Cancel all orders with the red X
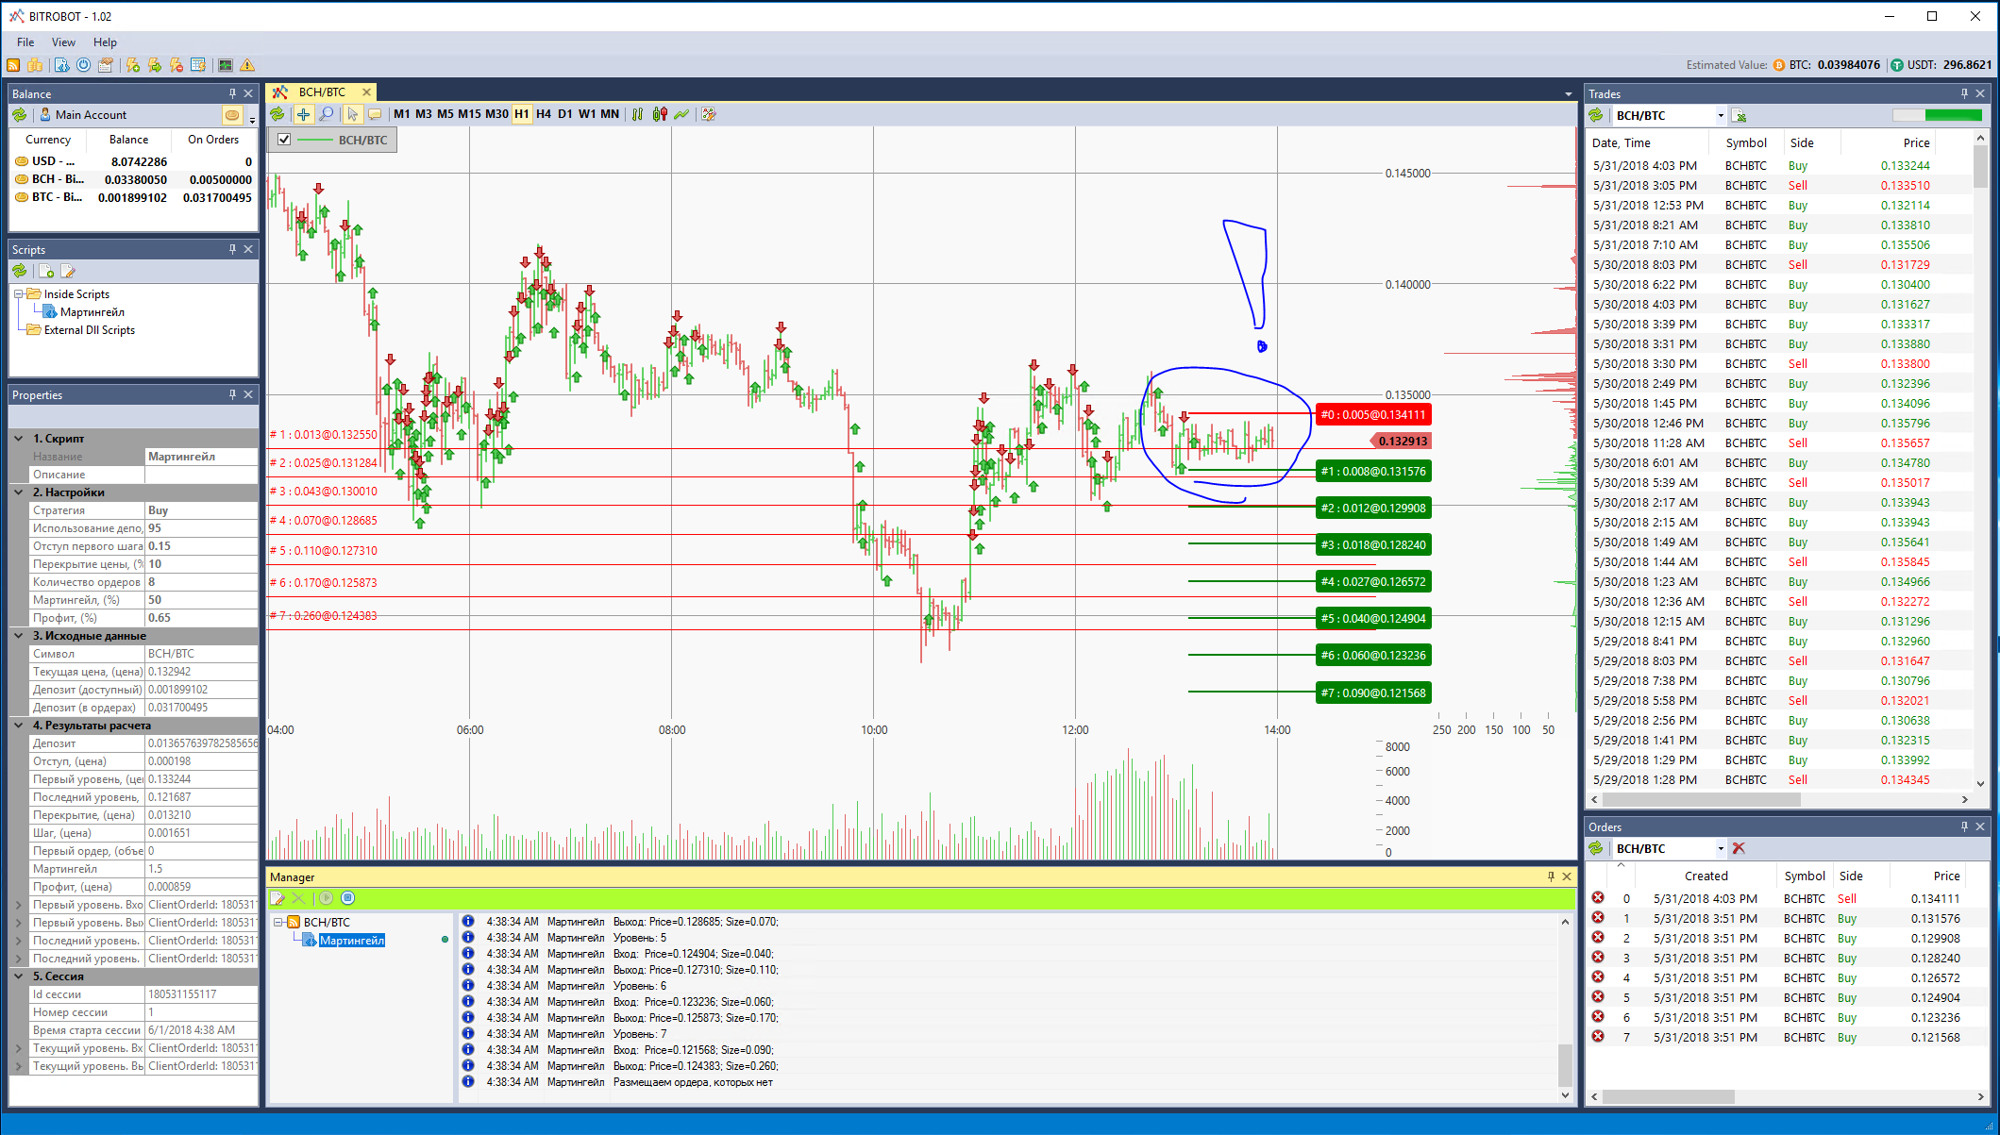Image resolution: width=2000 pixels, height=1135 pixels. pyautogui.click(x=1739, y=848)
